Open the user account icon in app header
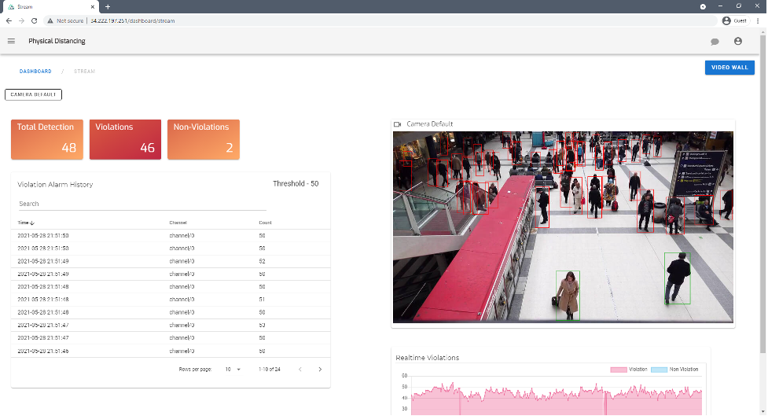768x416 pixels. click(x=737, y=41)
